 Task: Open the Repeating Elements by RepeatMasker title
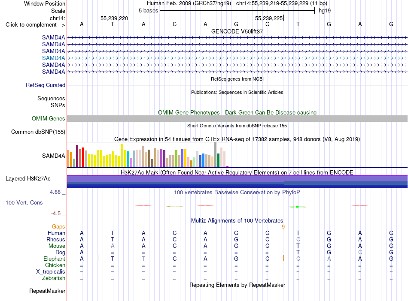(x=237, y=285)
